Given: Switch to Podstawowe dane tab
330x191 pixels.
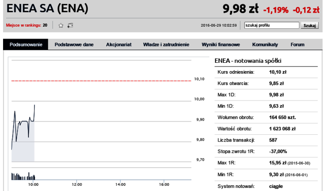Looking at the screenshot, I should click(74, 45).
